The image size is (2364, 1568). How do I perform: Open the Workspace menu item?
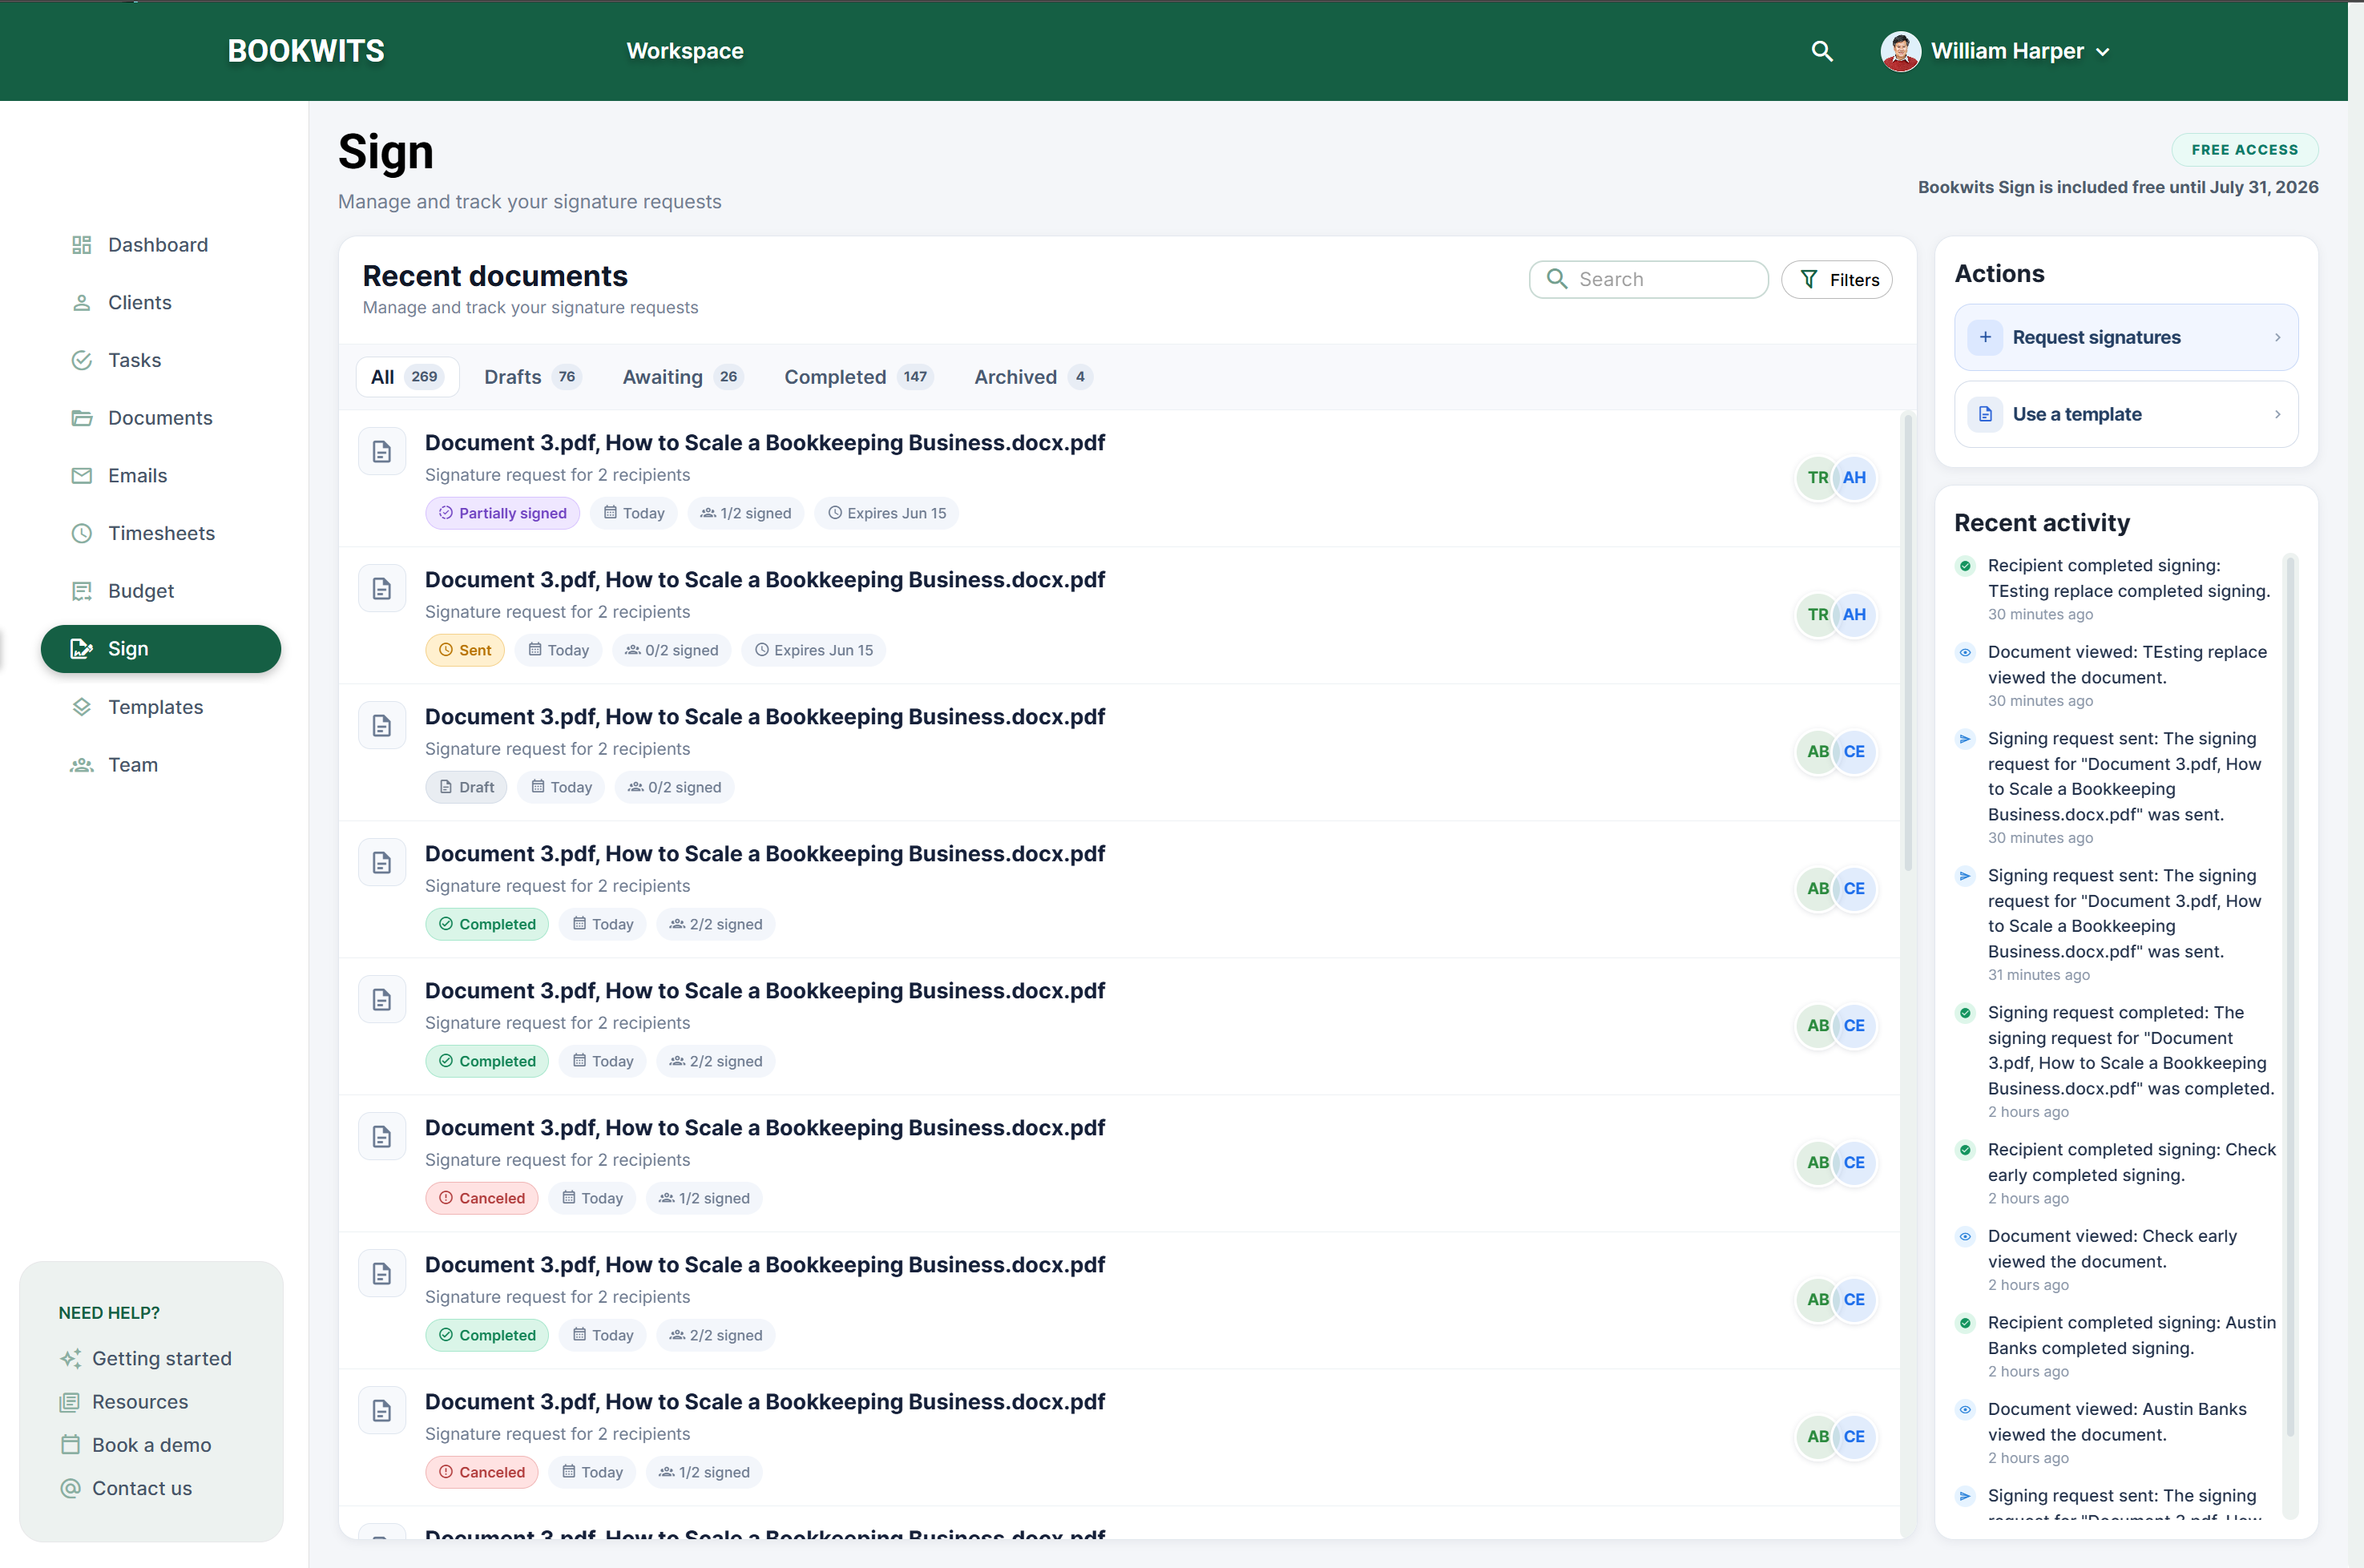click(685, 51)
